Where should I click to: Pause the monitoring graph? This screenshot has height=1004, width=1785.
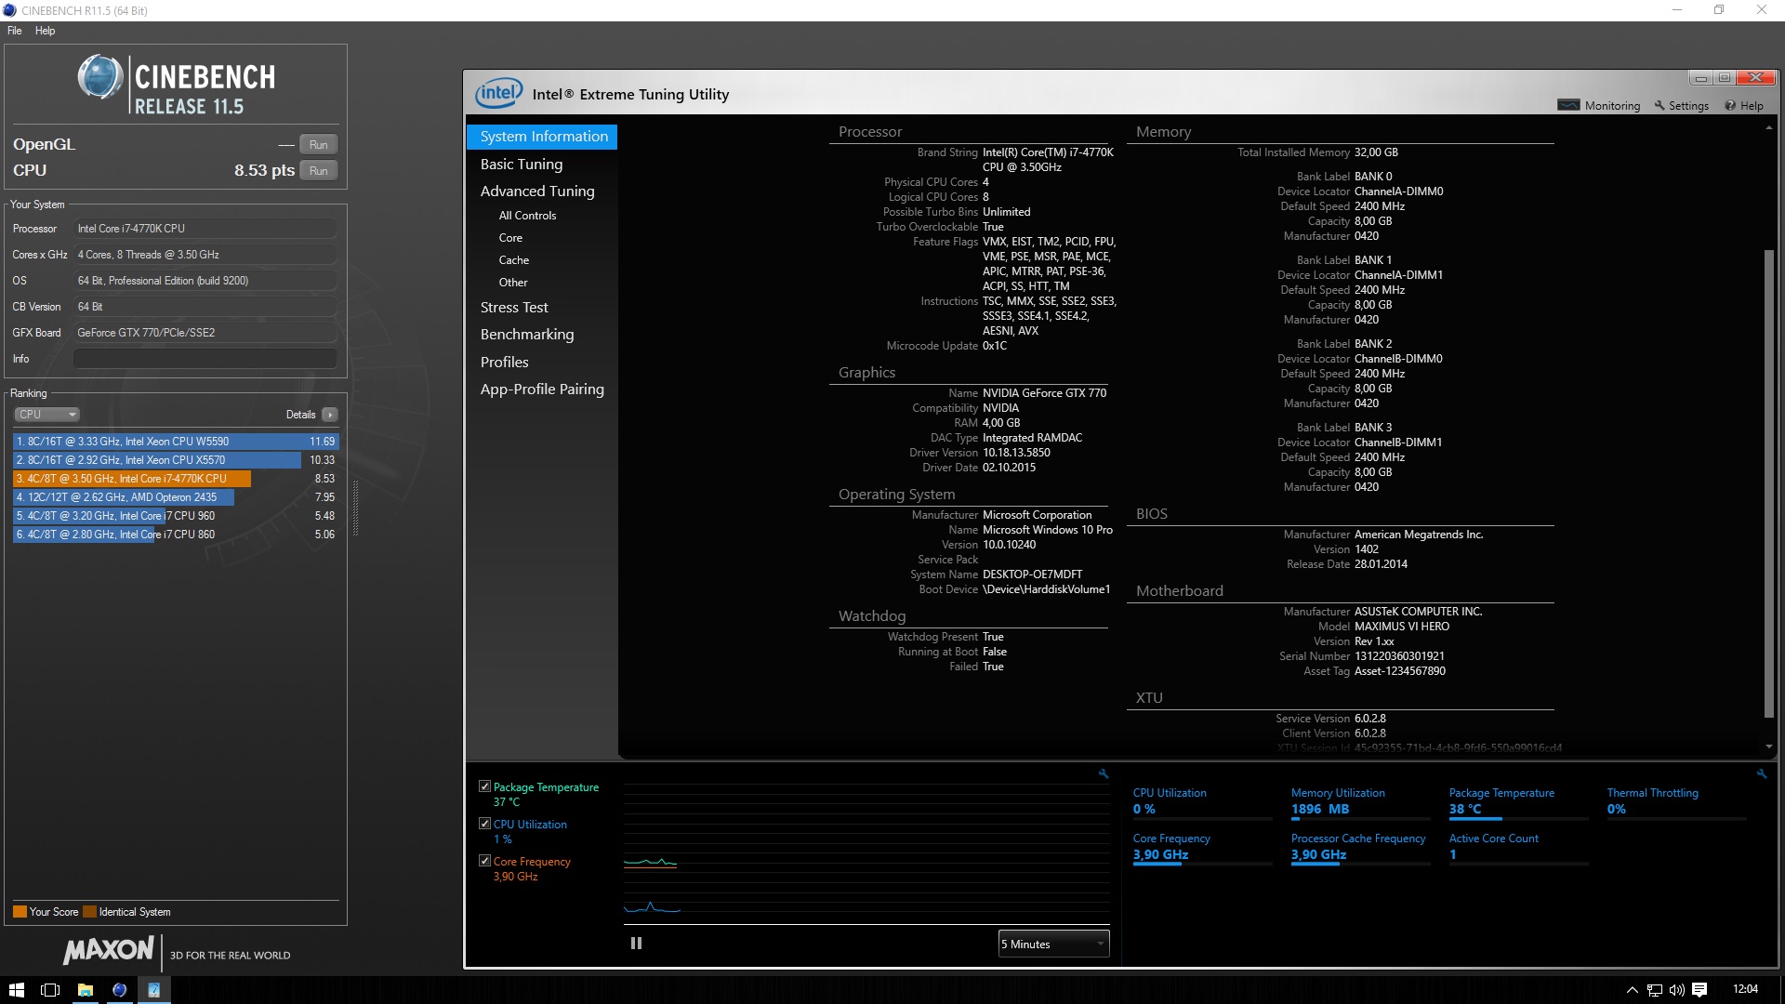[636, 944]
